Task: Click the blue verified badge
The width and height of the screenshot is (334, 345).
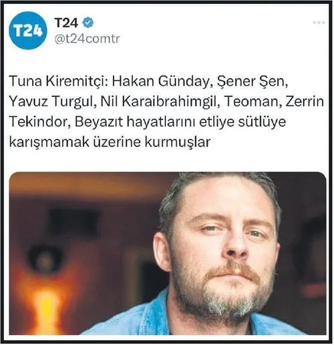Action: pyautogui.click(x=88, y=23)
